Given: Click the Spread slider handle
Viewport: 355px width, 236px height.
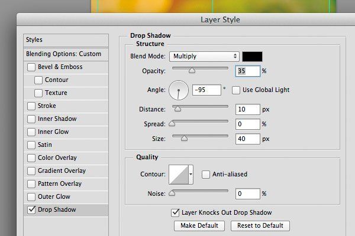Looking at the screenshot, I should 172,123.
